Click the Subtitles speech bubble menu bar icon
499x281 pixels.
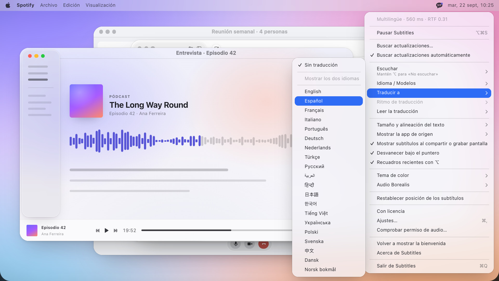click(x=439, y=5)
